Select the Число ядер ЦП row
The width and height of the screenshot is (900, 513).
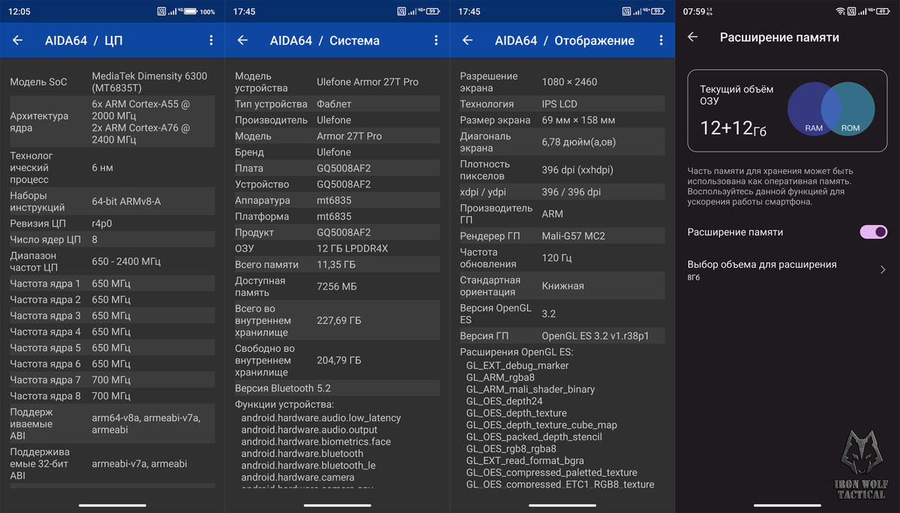click(x=112, y=239)
